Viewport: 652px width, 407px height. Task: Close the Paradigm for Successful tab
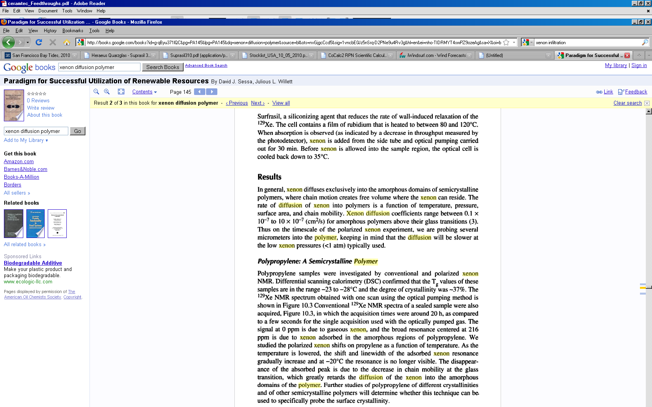(627, 55)
